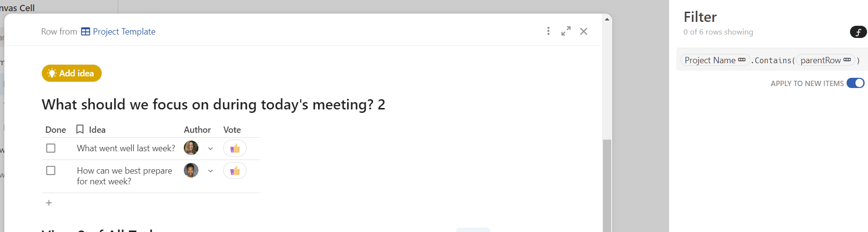
Task: Click the formula icon in Filter panel
Action: click(858, 32)
